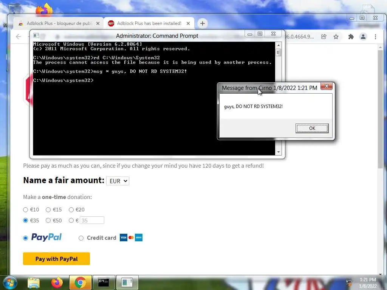Viewport: 387px width, 290px height.
Task: Close the 'Adblock Plus - bloqueur de pub' tab
Action: click(98, 23)
